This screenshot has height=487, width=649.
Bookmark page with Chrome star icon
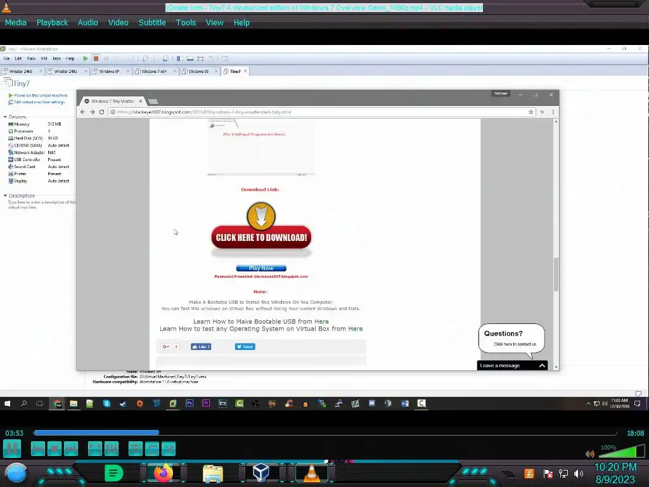(530, 112)
